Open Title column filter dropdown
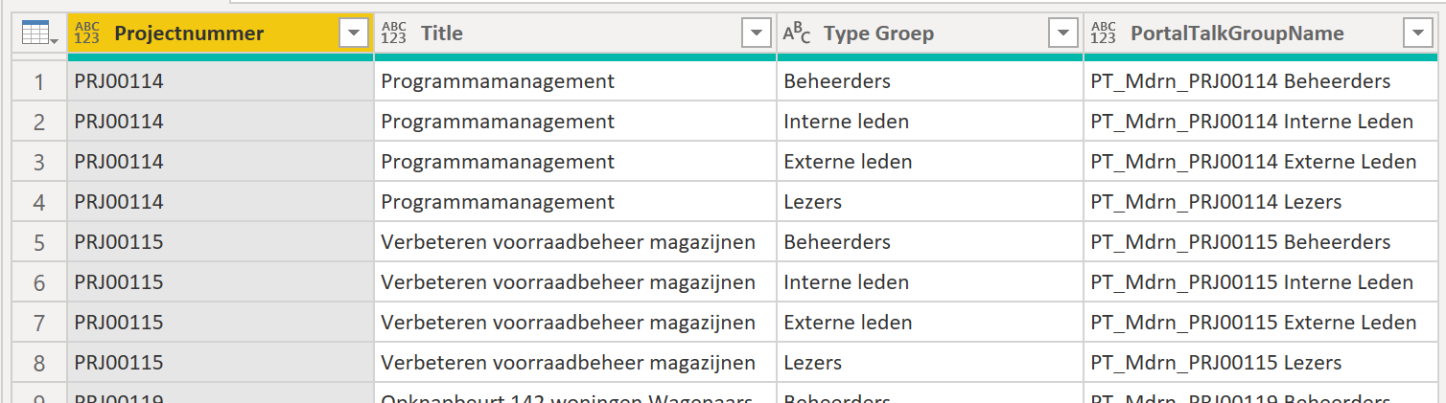Image resolution: width=1446 pixels, height=403 pixels. click(x=757, y=34)
